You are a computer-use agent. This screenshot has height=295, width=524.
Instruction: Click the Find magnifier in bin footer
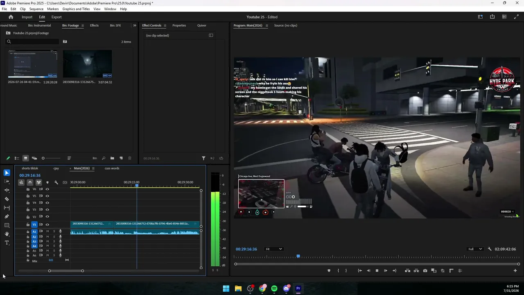tap(103, 158)
